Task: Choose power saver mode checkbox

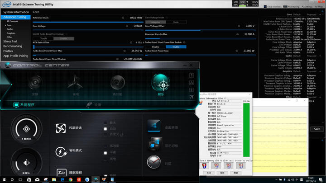Action: pyautogui.click(x=105, y=160)
